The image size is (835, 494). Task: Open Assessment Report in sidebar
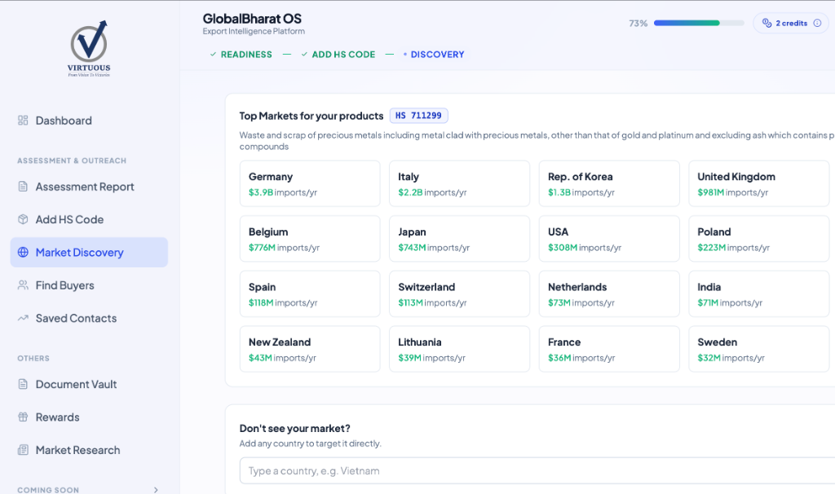coord(89,187)
